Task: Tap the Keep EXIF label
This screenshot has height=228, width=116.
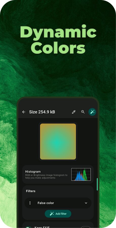Action: (42, 227)
